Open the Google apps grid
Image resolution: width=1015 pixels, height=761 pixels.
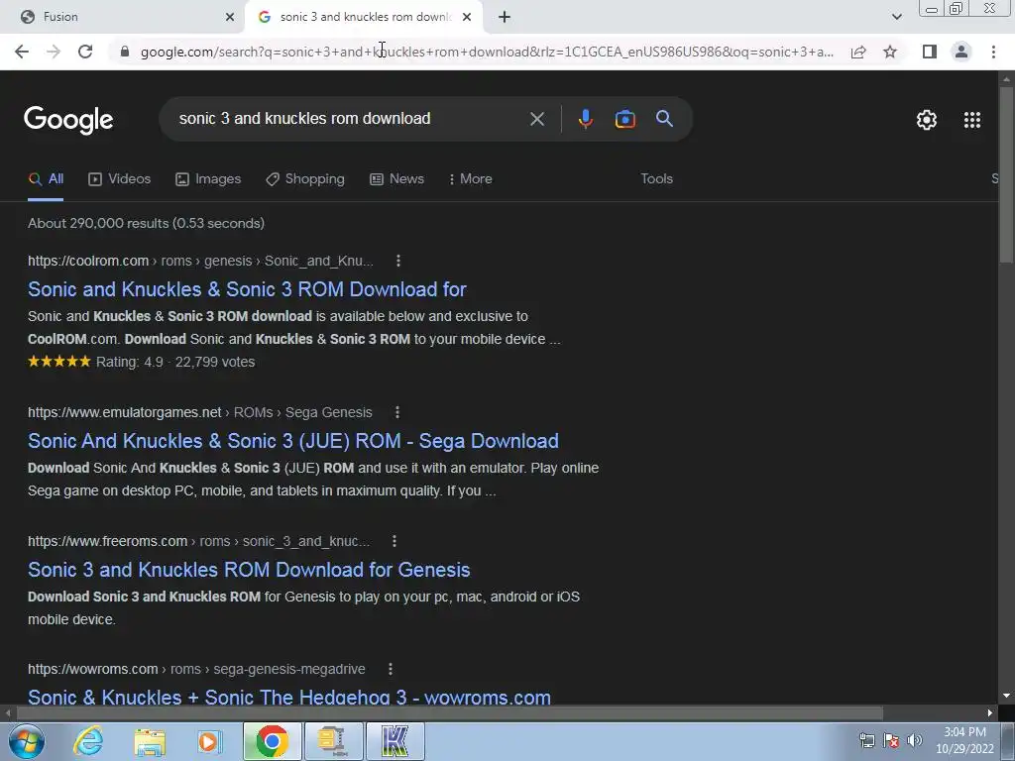971,120
